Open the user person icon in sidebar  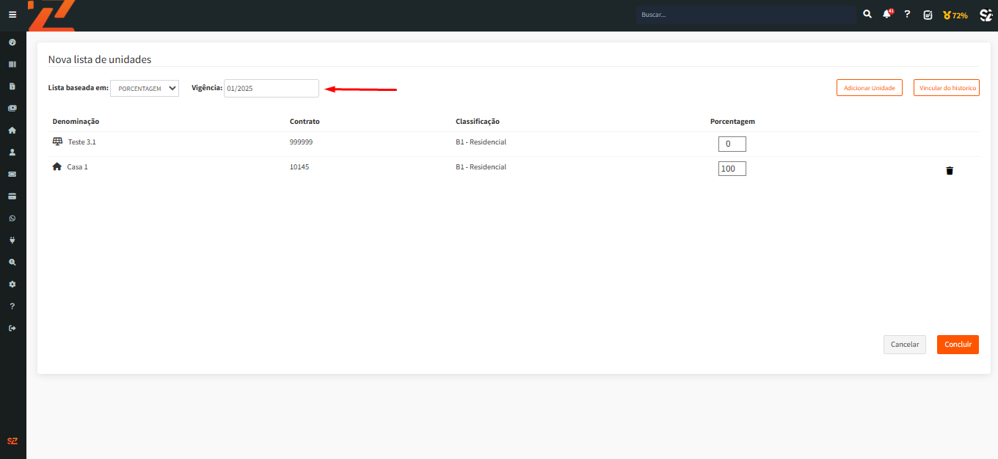(12, 153)
